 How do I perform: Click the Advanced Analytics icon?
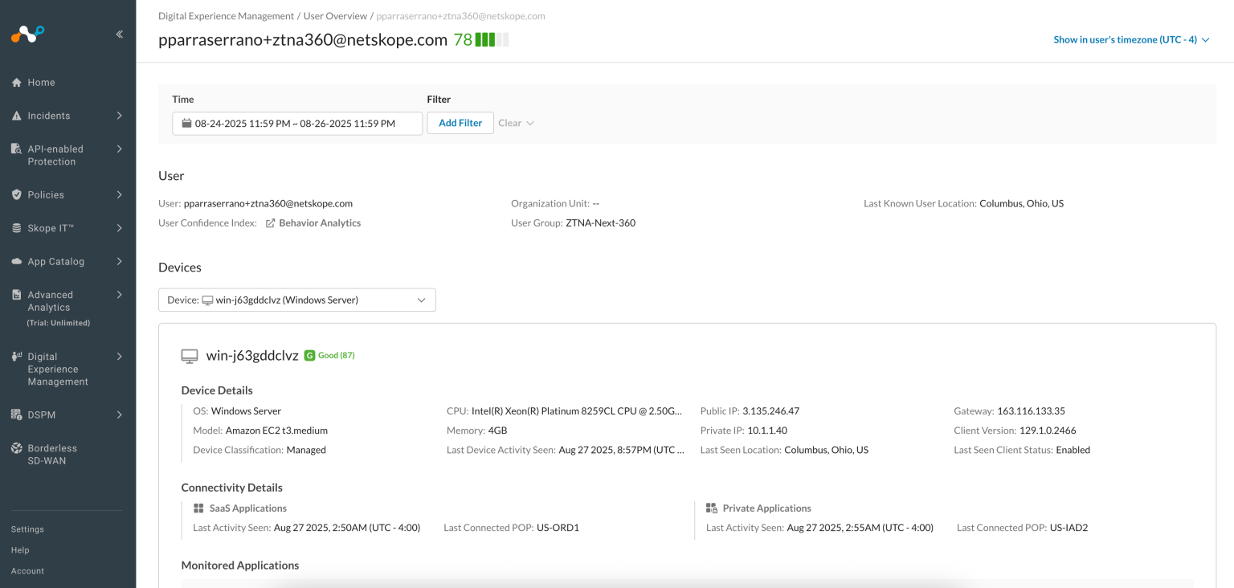pyautogui.click(x=16, y=295)
